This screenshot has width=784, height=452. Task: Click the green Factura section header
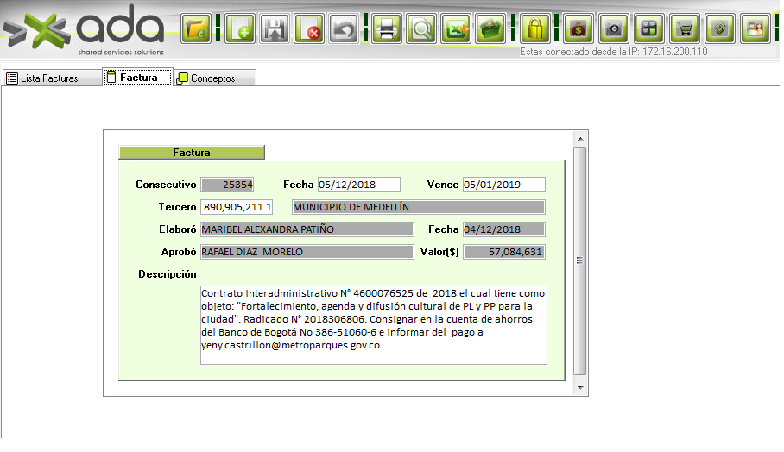click(x=191, y=153)
